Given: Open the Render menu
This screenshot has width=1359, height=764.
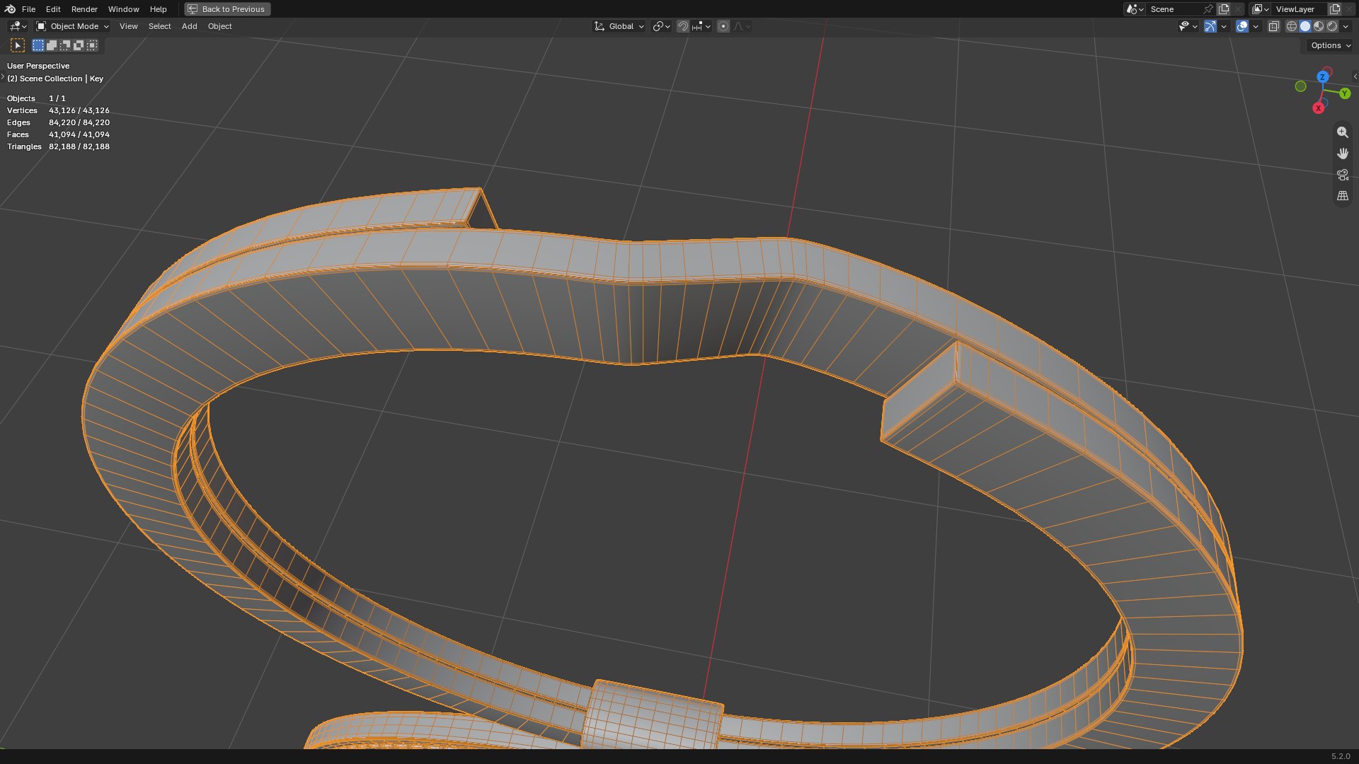Looking at the screenshot, I should (x=84, y=9).
